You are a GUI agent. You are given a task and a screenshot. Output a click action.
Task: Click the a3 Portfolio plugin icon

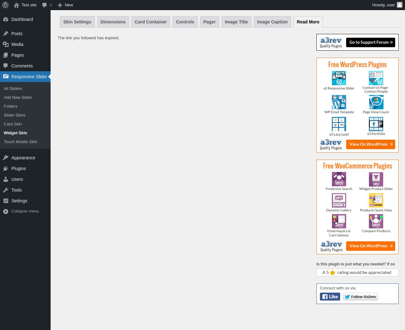(376, 124)
